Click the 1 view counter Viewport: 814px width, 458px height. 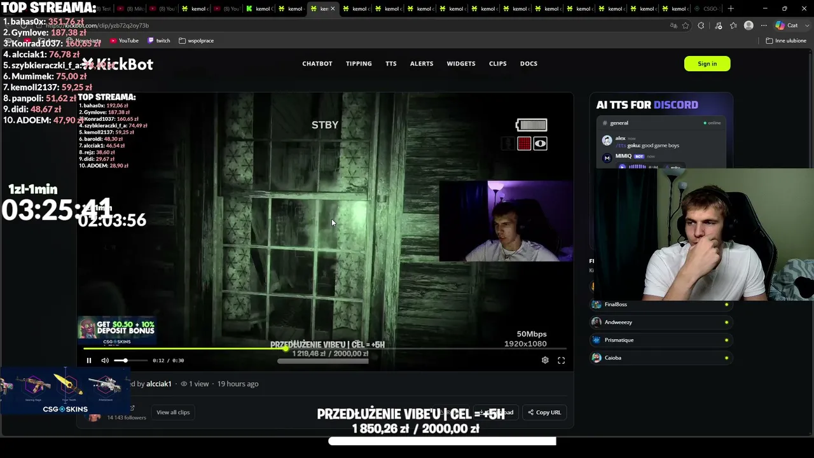195,384
